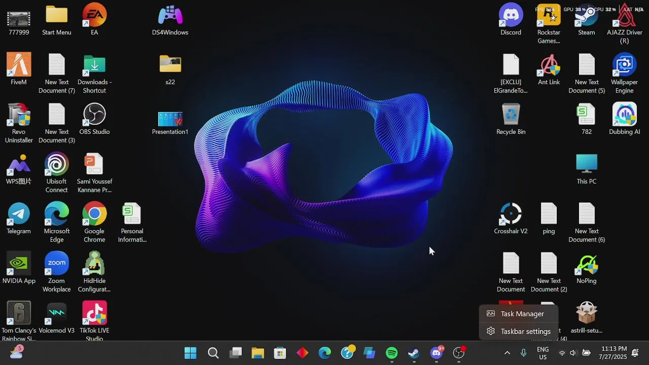Select the WPS图片 desktop shortcut

[x=19, y=169]
